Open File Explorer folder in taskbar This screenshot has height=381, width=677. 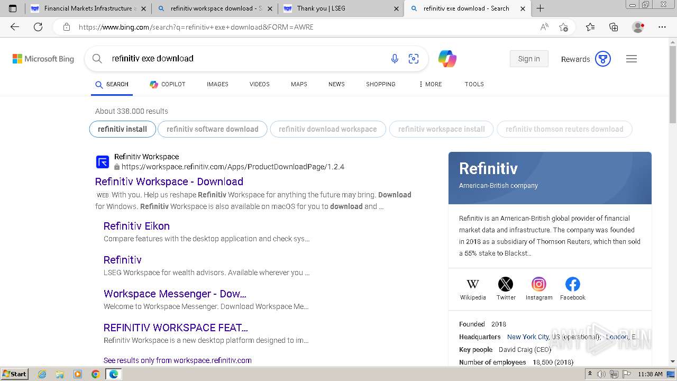click(x=60, y=374)
